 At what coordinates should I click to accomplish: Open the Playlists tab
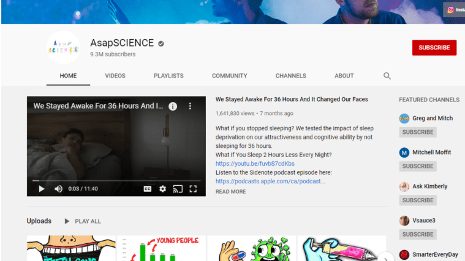168,76
